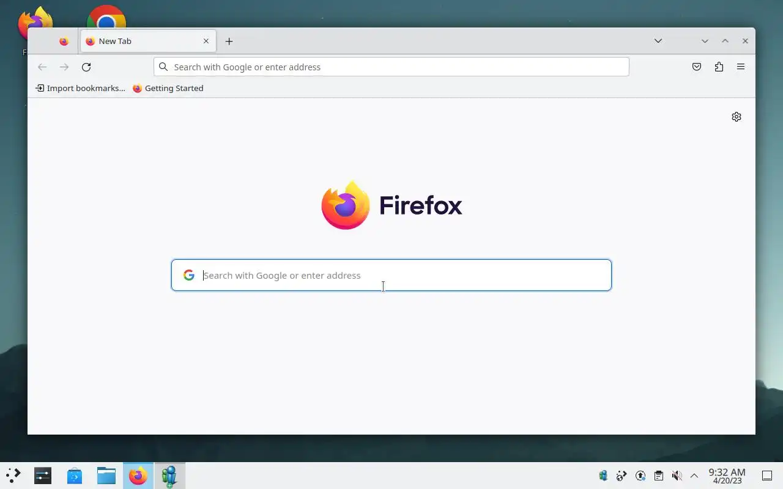Select the New Tab tab
Viewport: 783px width, 489px height.
148,41
